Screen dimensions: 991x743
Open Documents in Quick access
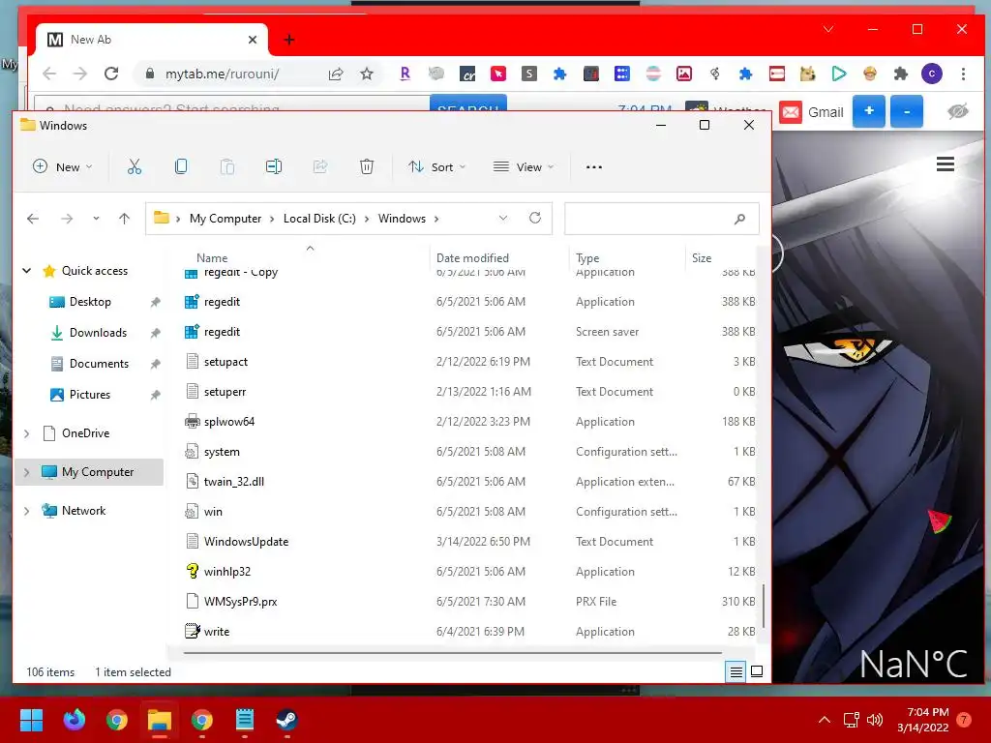tap(99, 364)
